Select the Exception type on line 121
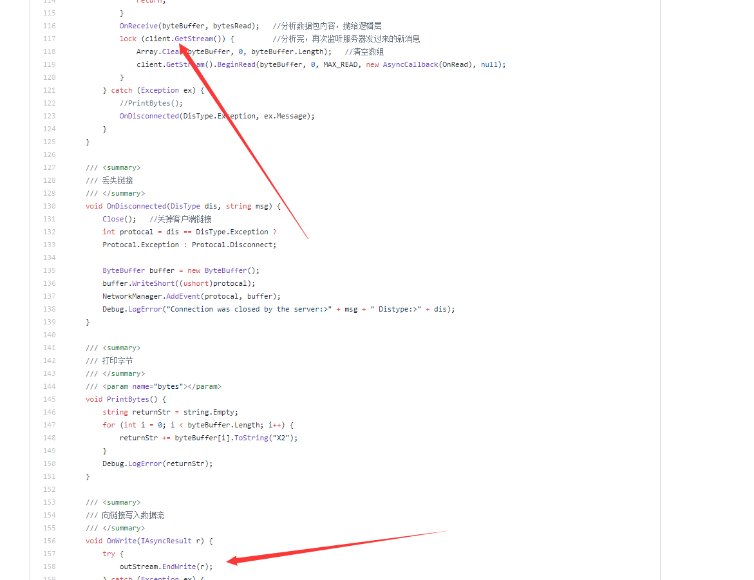 tap(160, 90)
